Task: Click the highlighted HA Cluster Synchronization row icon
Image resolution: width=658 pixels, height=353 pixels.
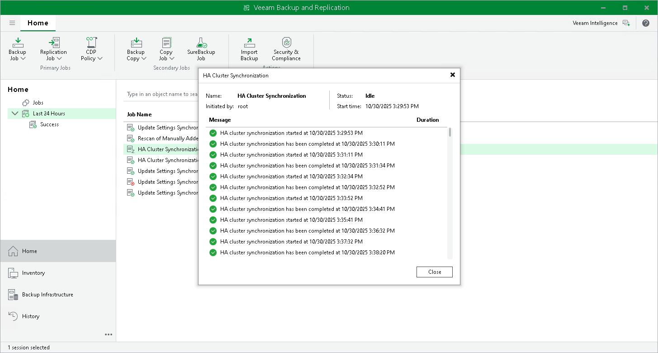Action: pyautogui.click(x=131, y=149)
